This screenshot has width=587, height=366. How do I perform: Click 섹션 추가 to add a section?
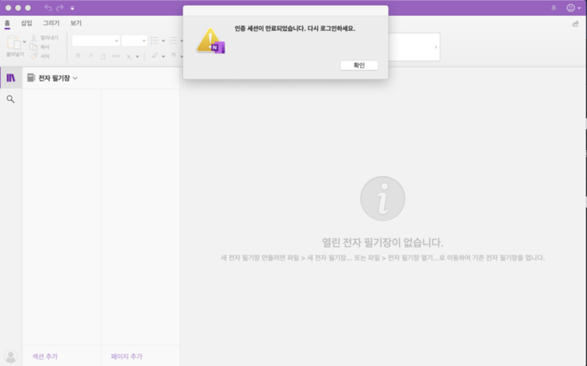tap(45, 356)
